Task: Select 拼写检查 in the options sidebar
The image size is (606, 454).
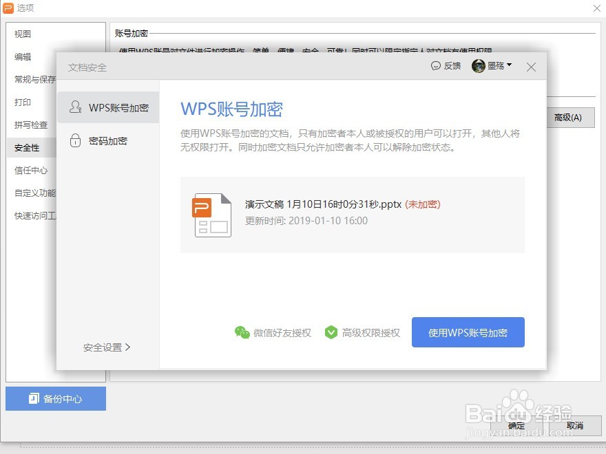Action: tap(31, 125)
